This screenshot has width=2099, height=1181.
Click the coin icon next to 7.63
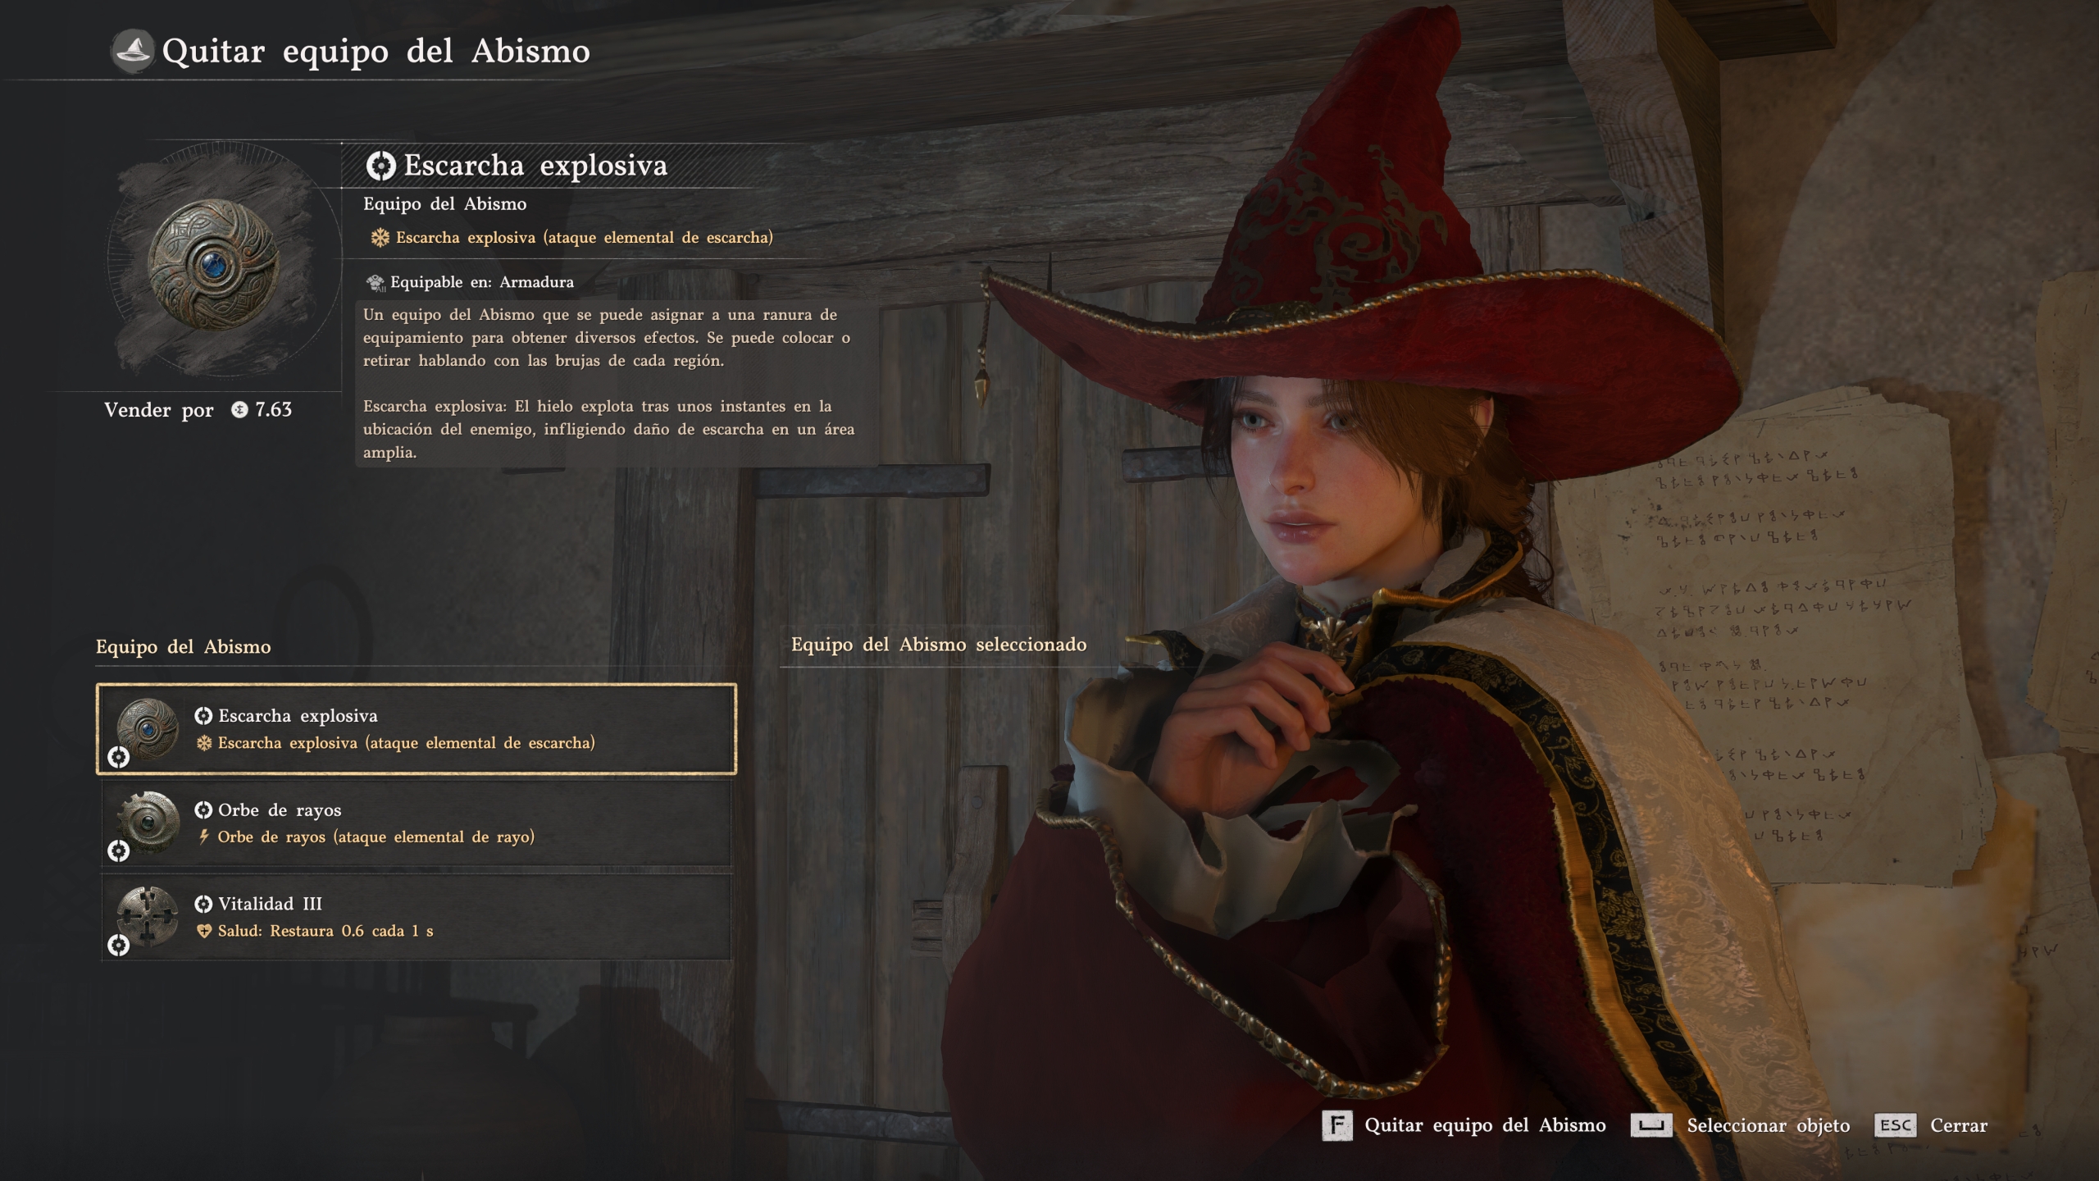(x=239, y=409)
